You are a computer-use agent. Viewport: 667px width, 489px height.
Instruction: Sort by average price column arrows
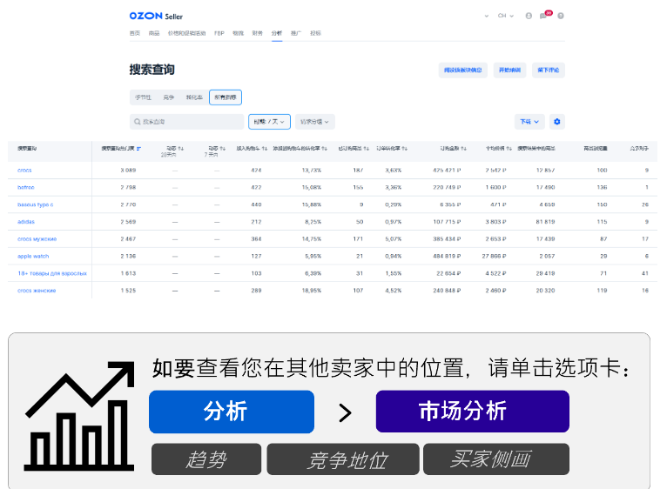click(x=509, y=149)
